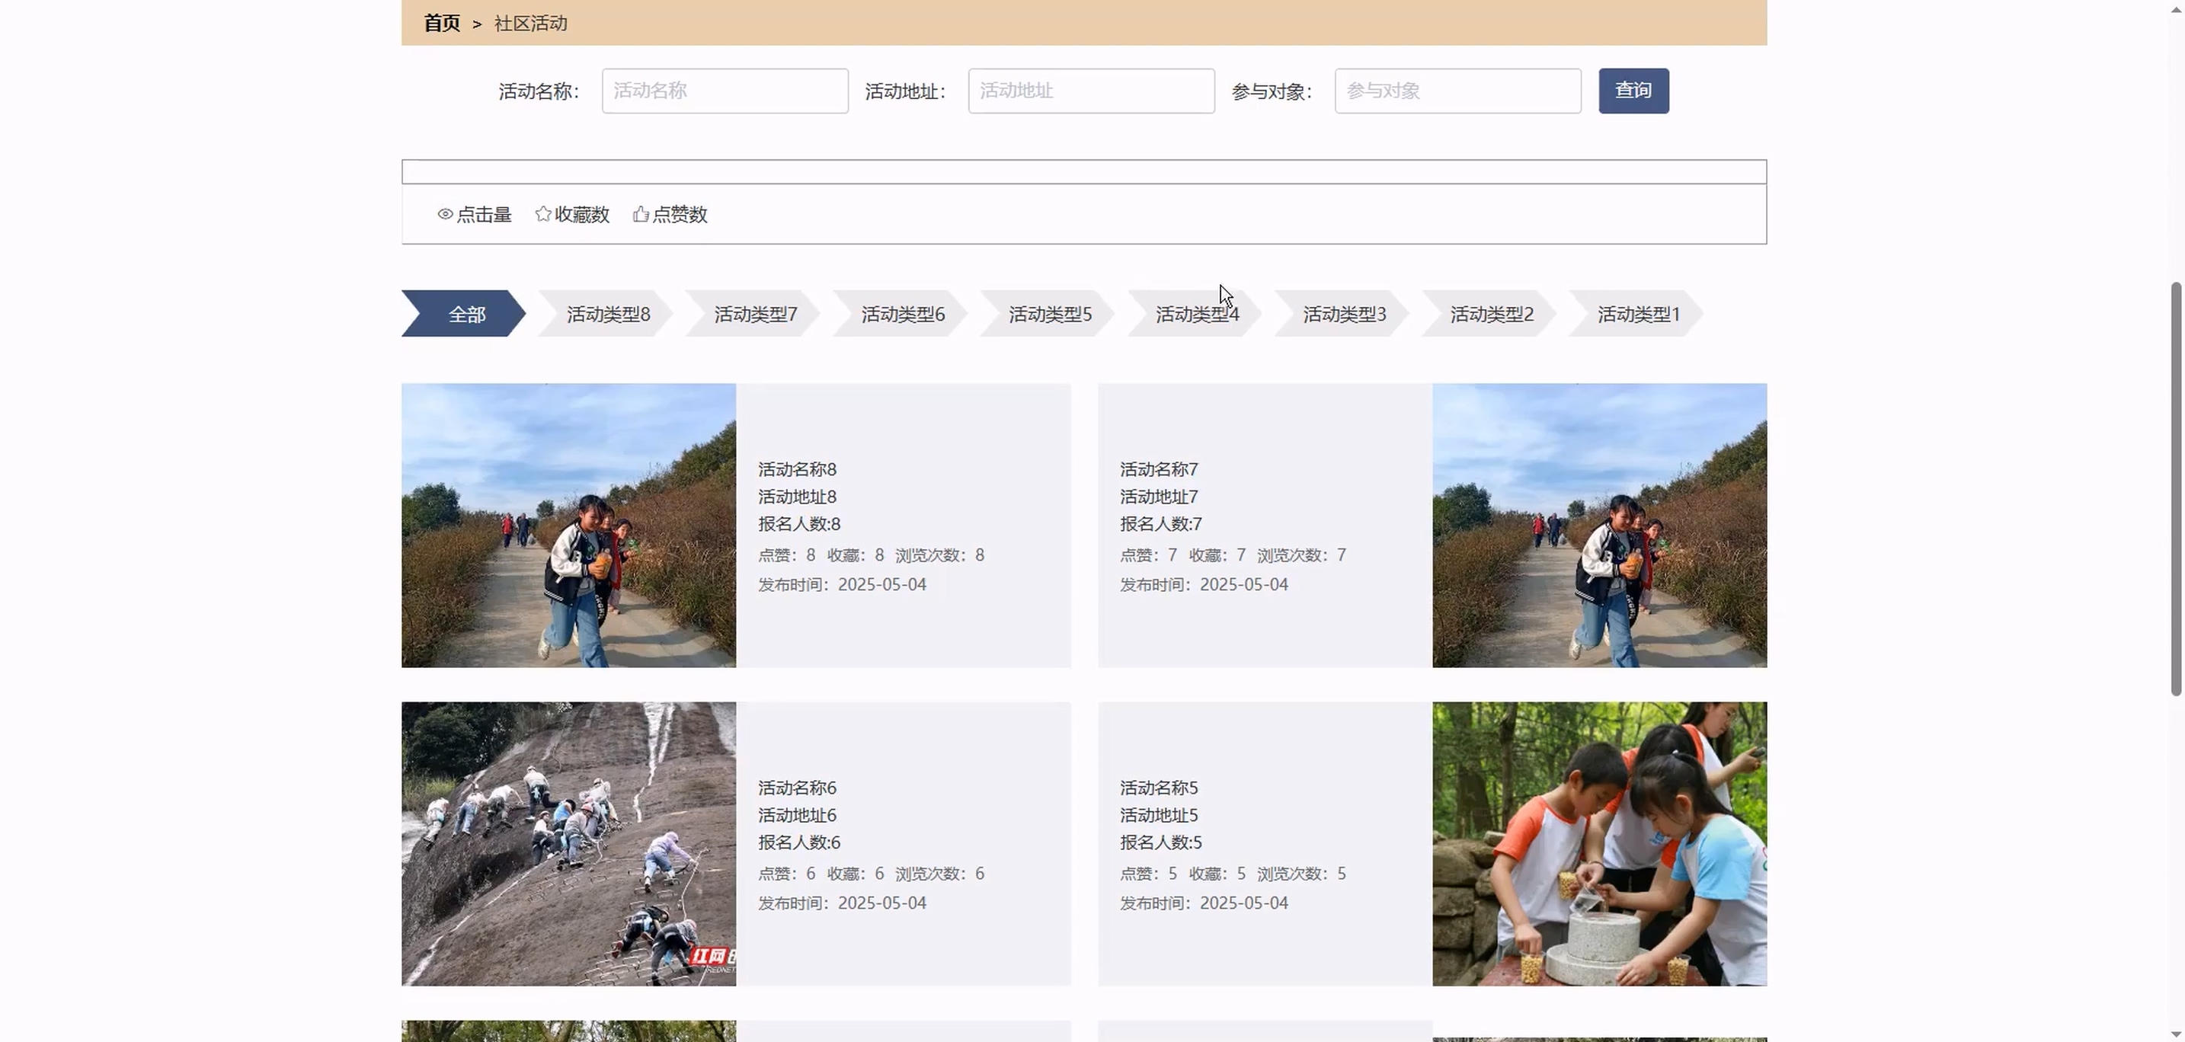Viewport: 2185px width, 1042px height.
Task: Select the 全部 category tab
Action: click(465, 315)
